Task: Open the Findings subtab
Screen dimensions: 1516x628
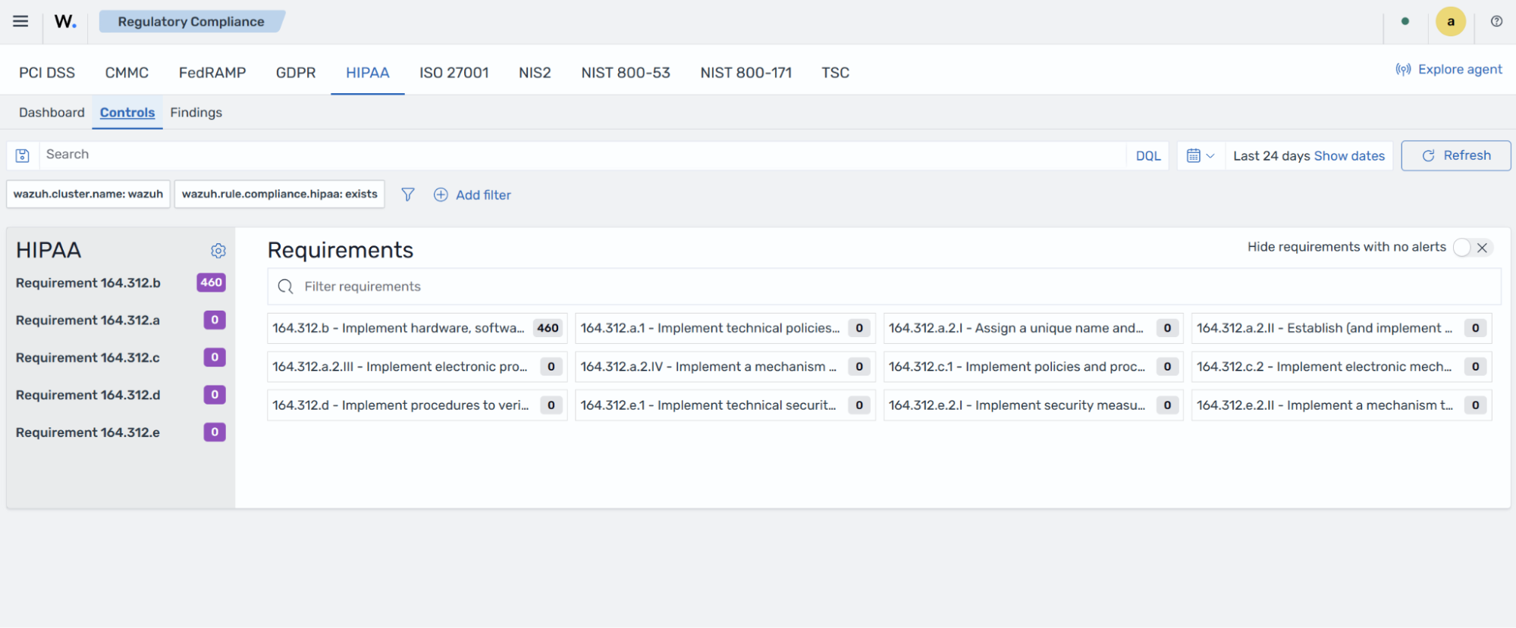Action: coord(196,112)
